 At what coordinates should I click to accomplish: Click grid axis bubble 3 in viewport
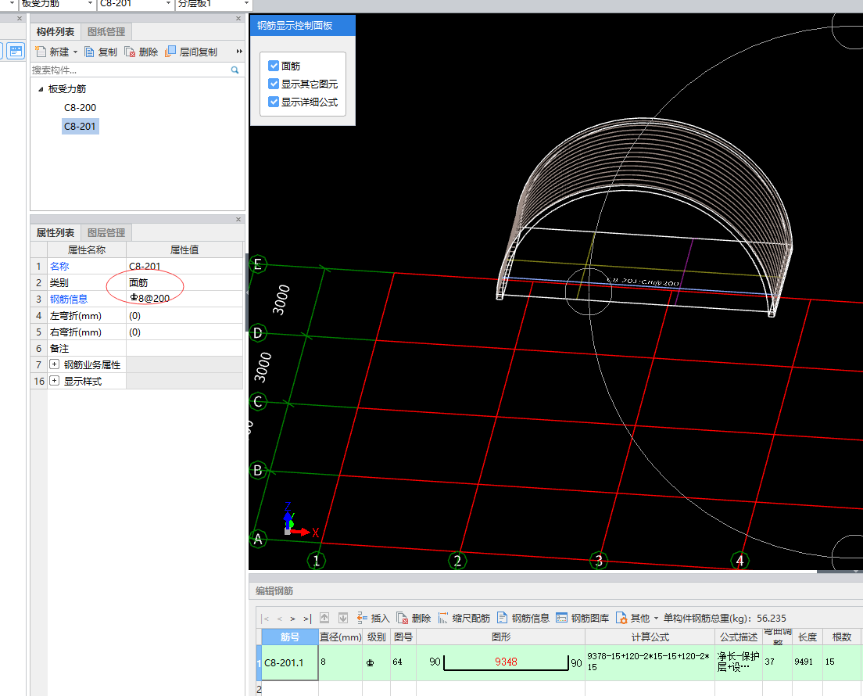[599, 561]
